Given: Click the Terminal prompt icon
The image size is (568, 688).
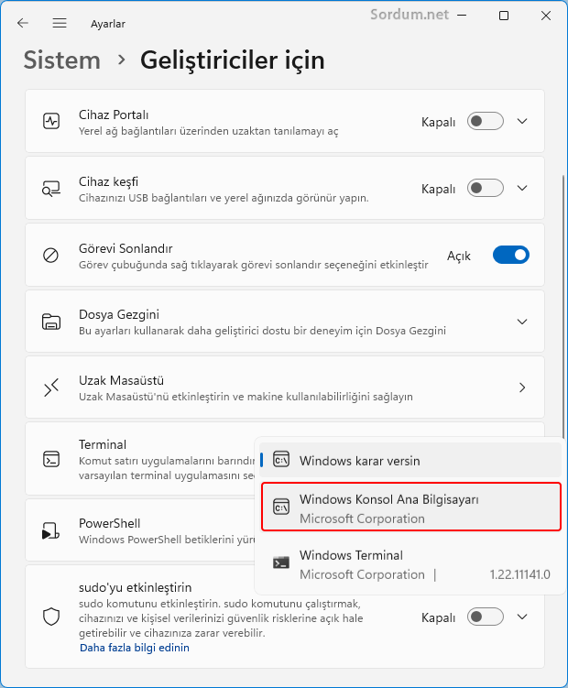Looking at the screenshot, I should click(x=51, y=459).
